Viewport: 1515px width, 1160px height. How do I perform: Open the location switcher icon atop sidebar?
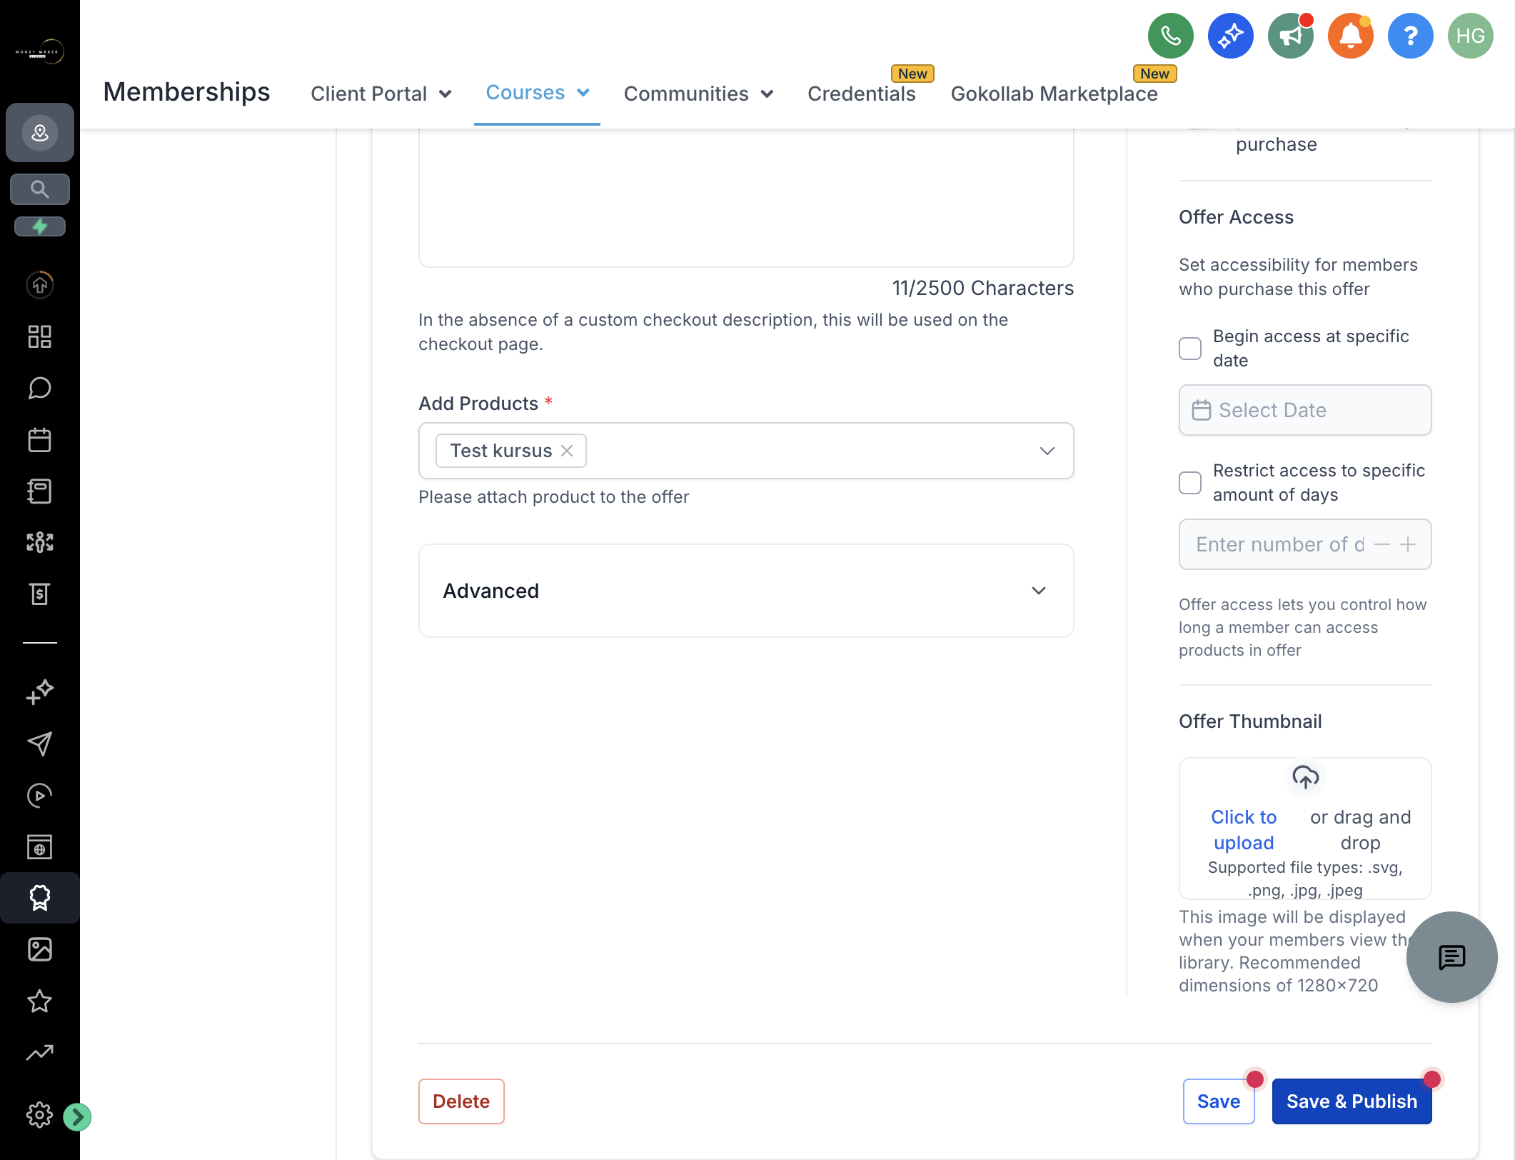coord(40,133)
